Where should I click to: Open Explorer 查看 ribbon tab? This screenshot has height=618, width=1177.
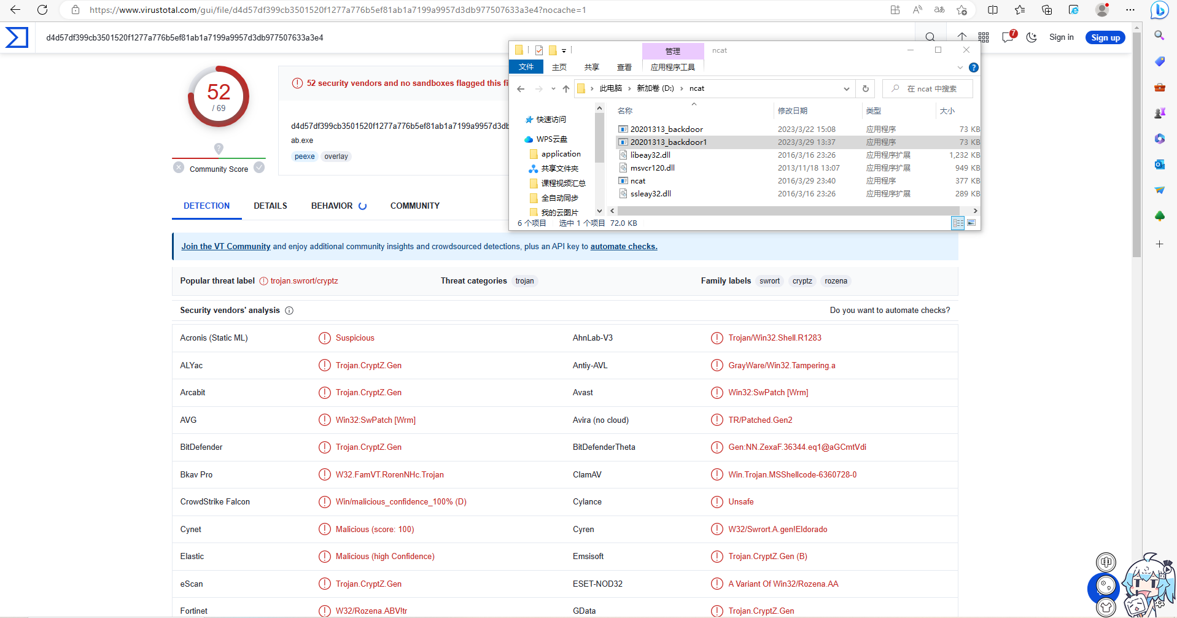624,67
